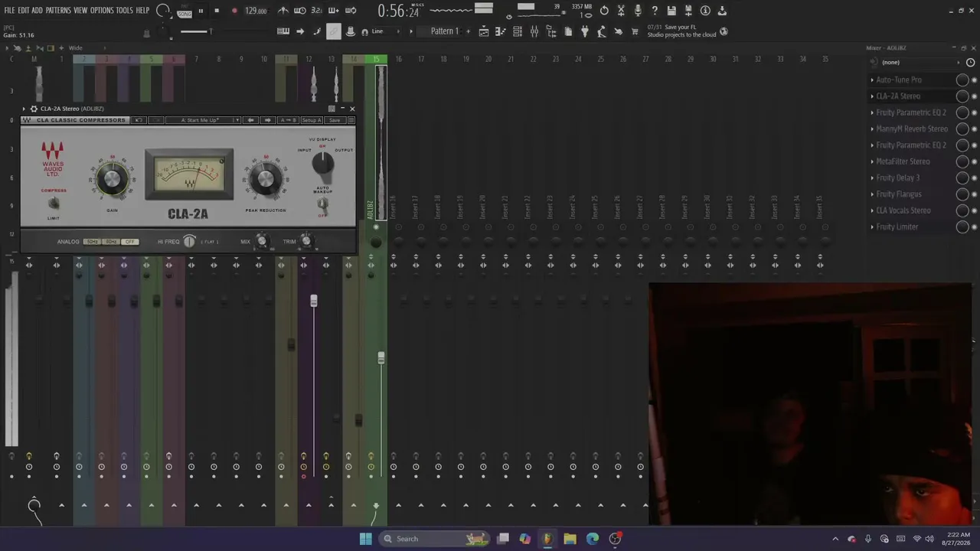The image size is (980, 551).
Task: Expand the Fruity Limiter slot
Action: point(872,227)
